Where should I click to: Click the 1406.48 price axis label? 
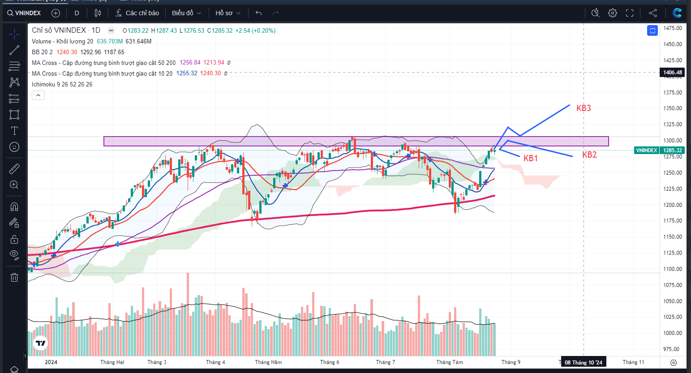(673, 73)
